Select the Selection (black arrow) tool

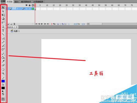(x=3, y=7)
